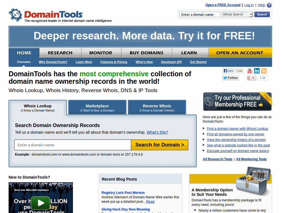Open the YouTube channel icon
Screen dimensions: 284x213
pyautogui.click(x=250, y=71)
